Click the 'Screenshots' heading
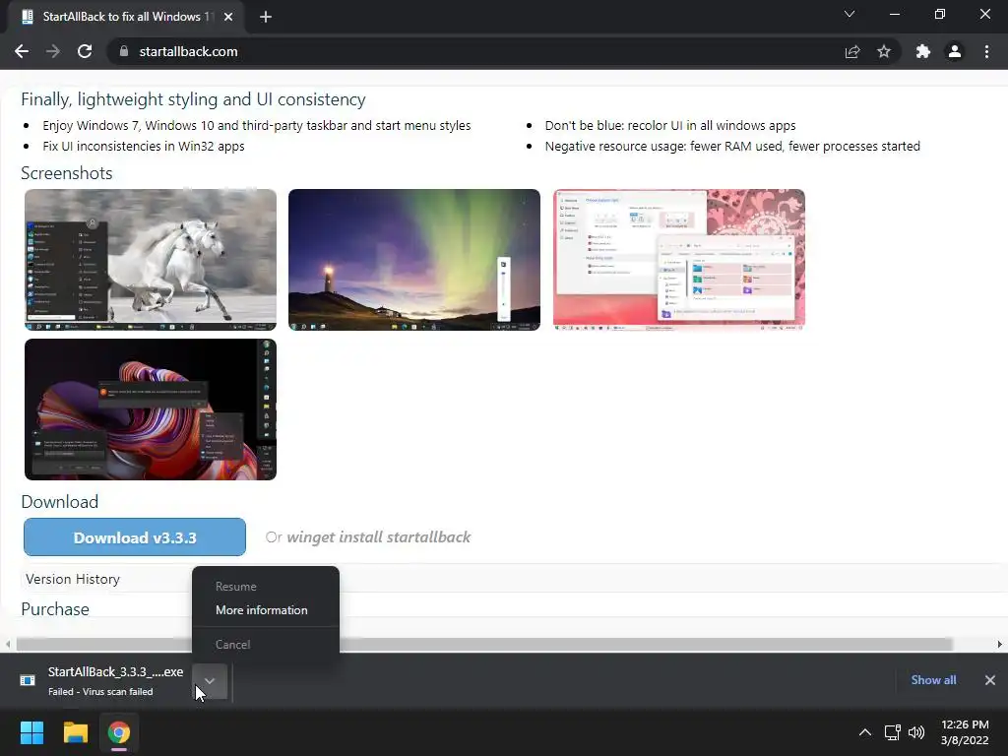This screenshot has height=756, width=1008. 67,173
